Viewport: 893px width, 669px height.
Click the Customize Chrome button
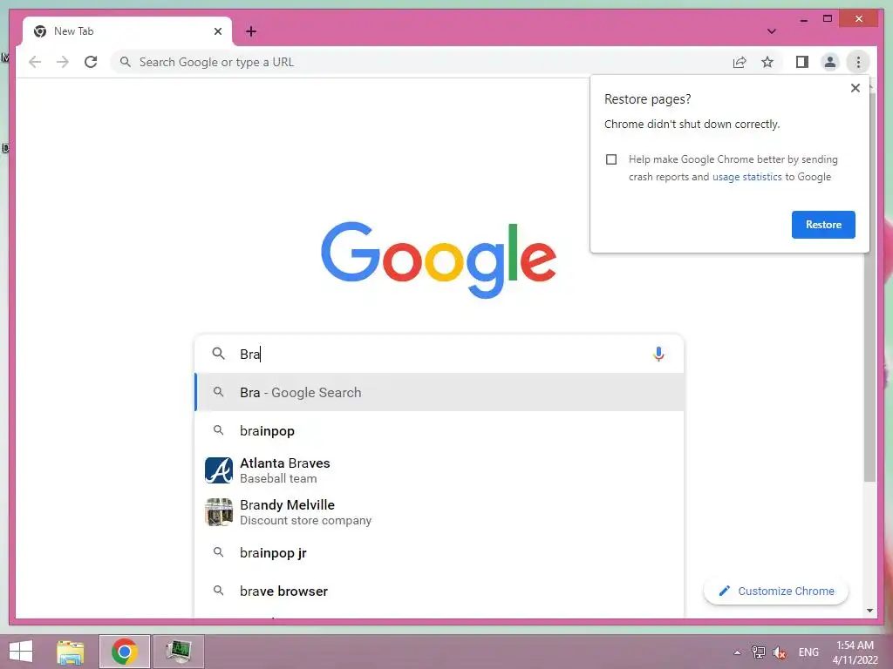point(775,591)
